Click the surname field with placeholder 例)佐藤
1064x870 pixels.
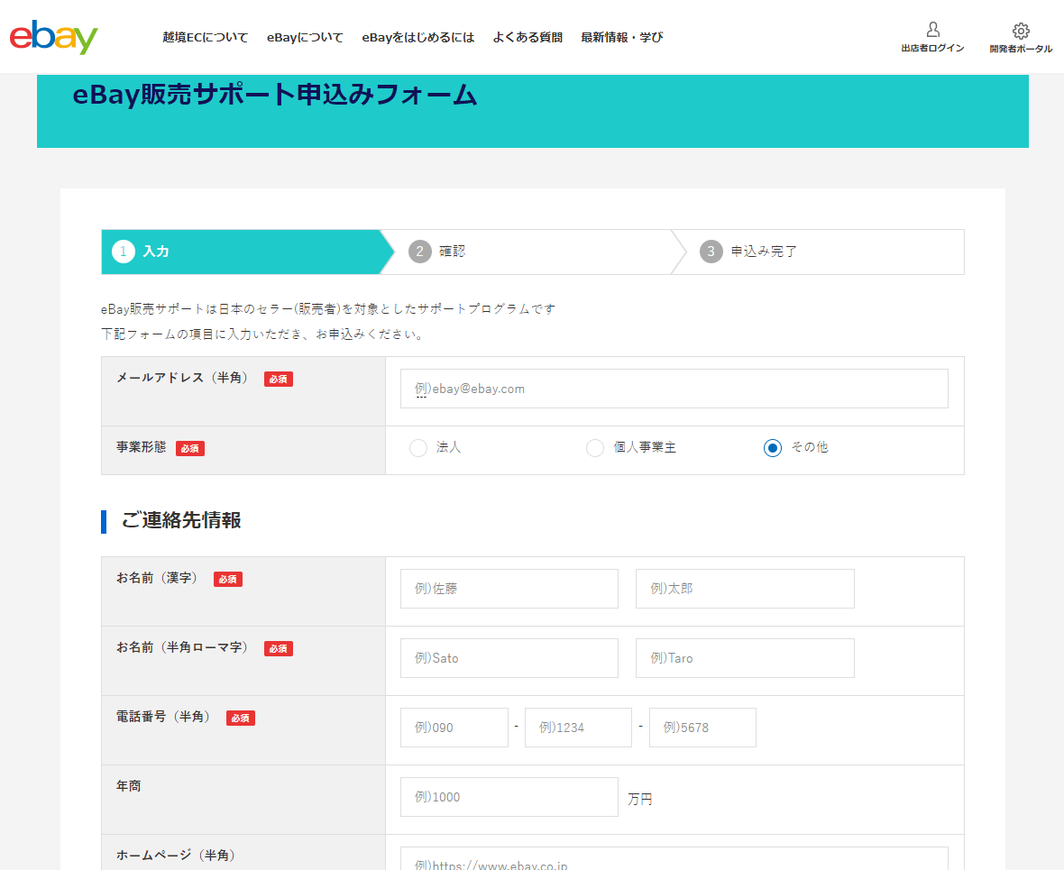point(509,588)
